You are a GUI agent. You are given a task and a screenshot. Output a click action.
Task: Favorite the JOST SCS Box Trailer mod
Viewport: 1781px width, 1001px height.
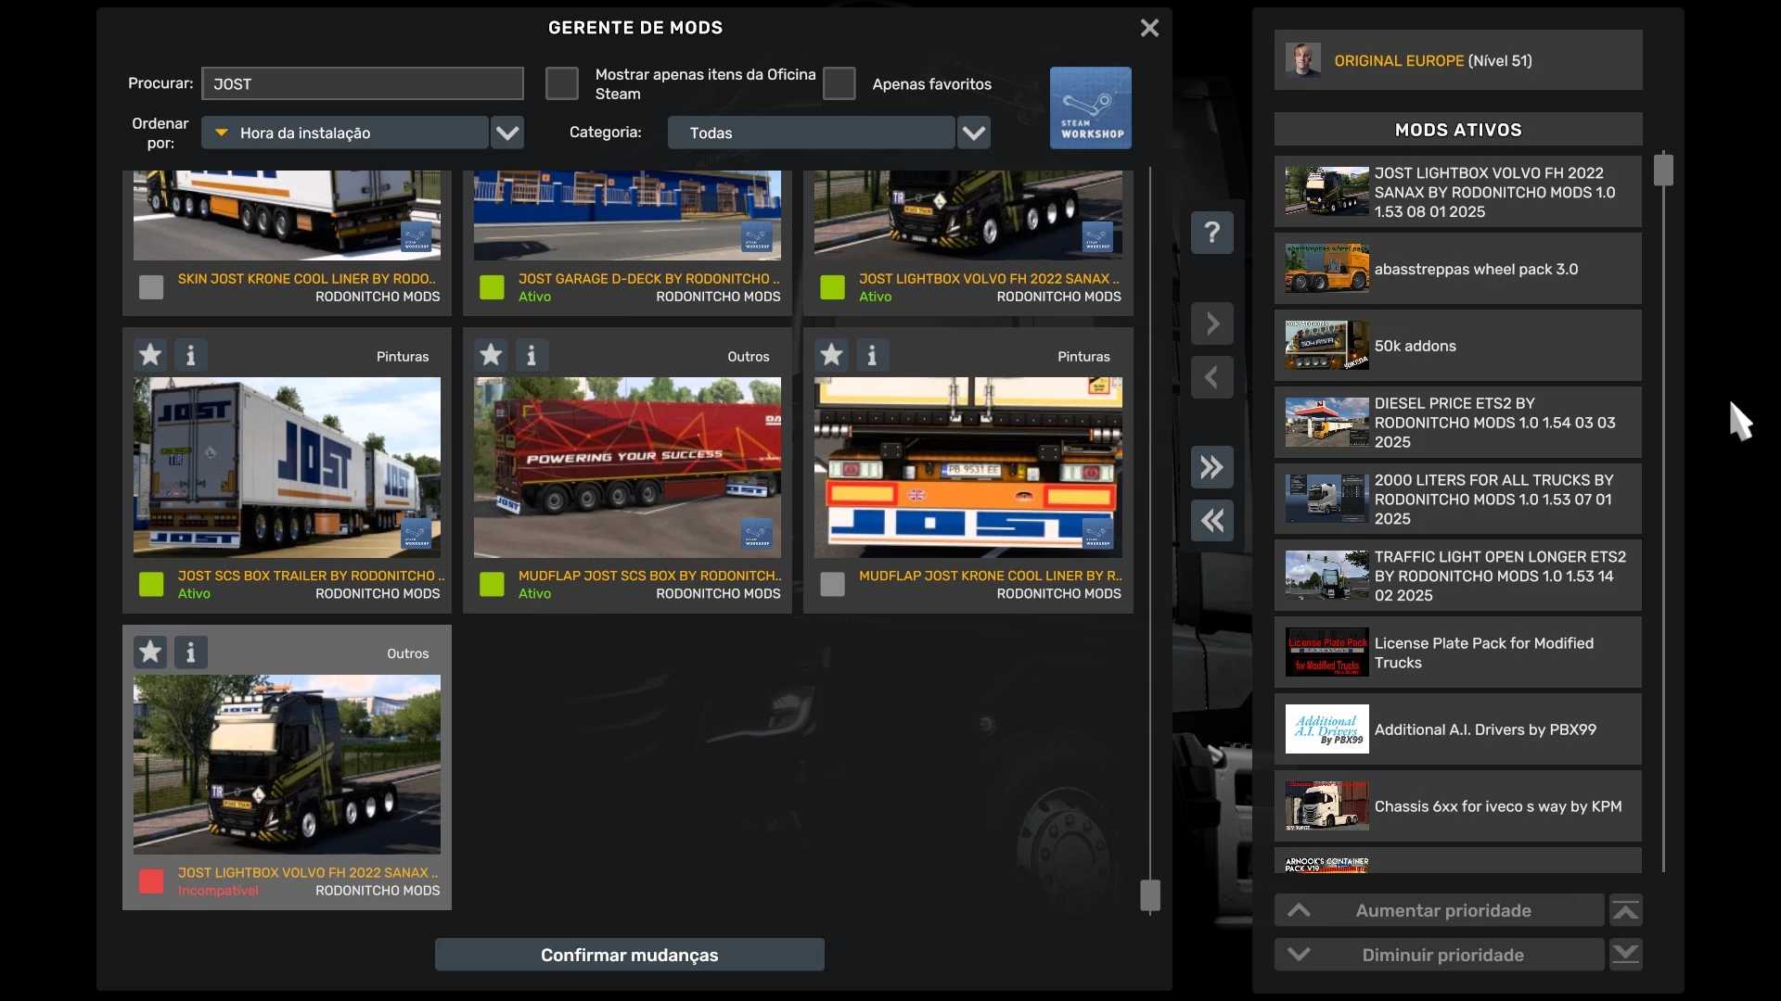coord(150,355)
